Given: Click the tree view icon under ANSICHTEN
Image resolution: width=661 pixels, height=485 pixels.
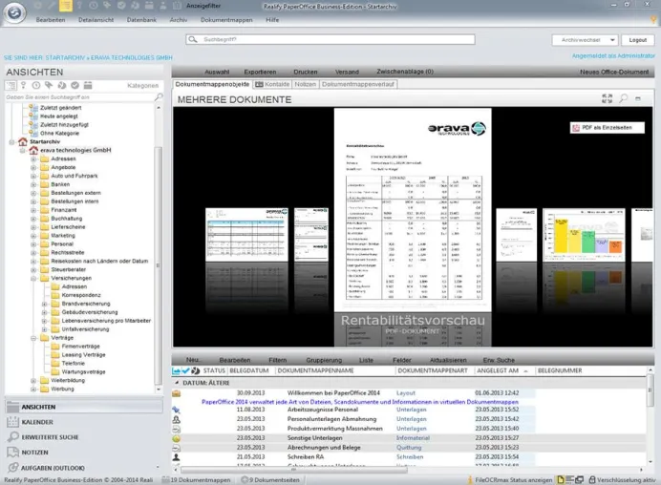Looking at the screenshot, I should point(11,86).
